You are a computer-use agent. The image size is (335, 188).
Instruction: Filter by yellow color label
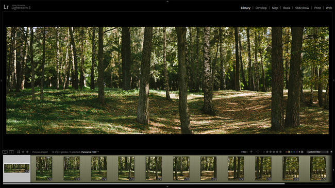pos(289,152)
